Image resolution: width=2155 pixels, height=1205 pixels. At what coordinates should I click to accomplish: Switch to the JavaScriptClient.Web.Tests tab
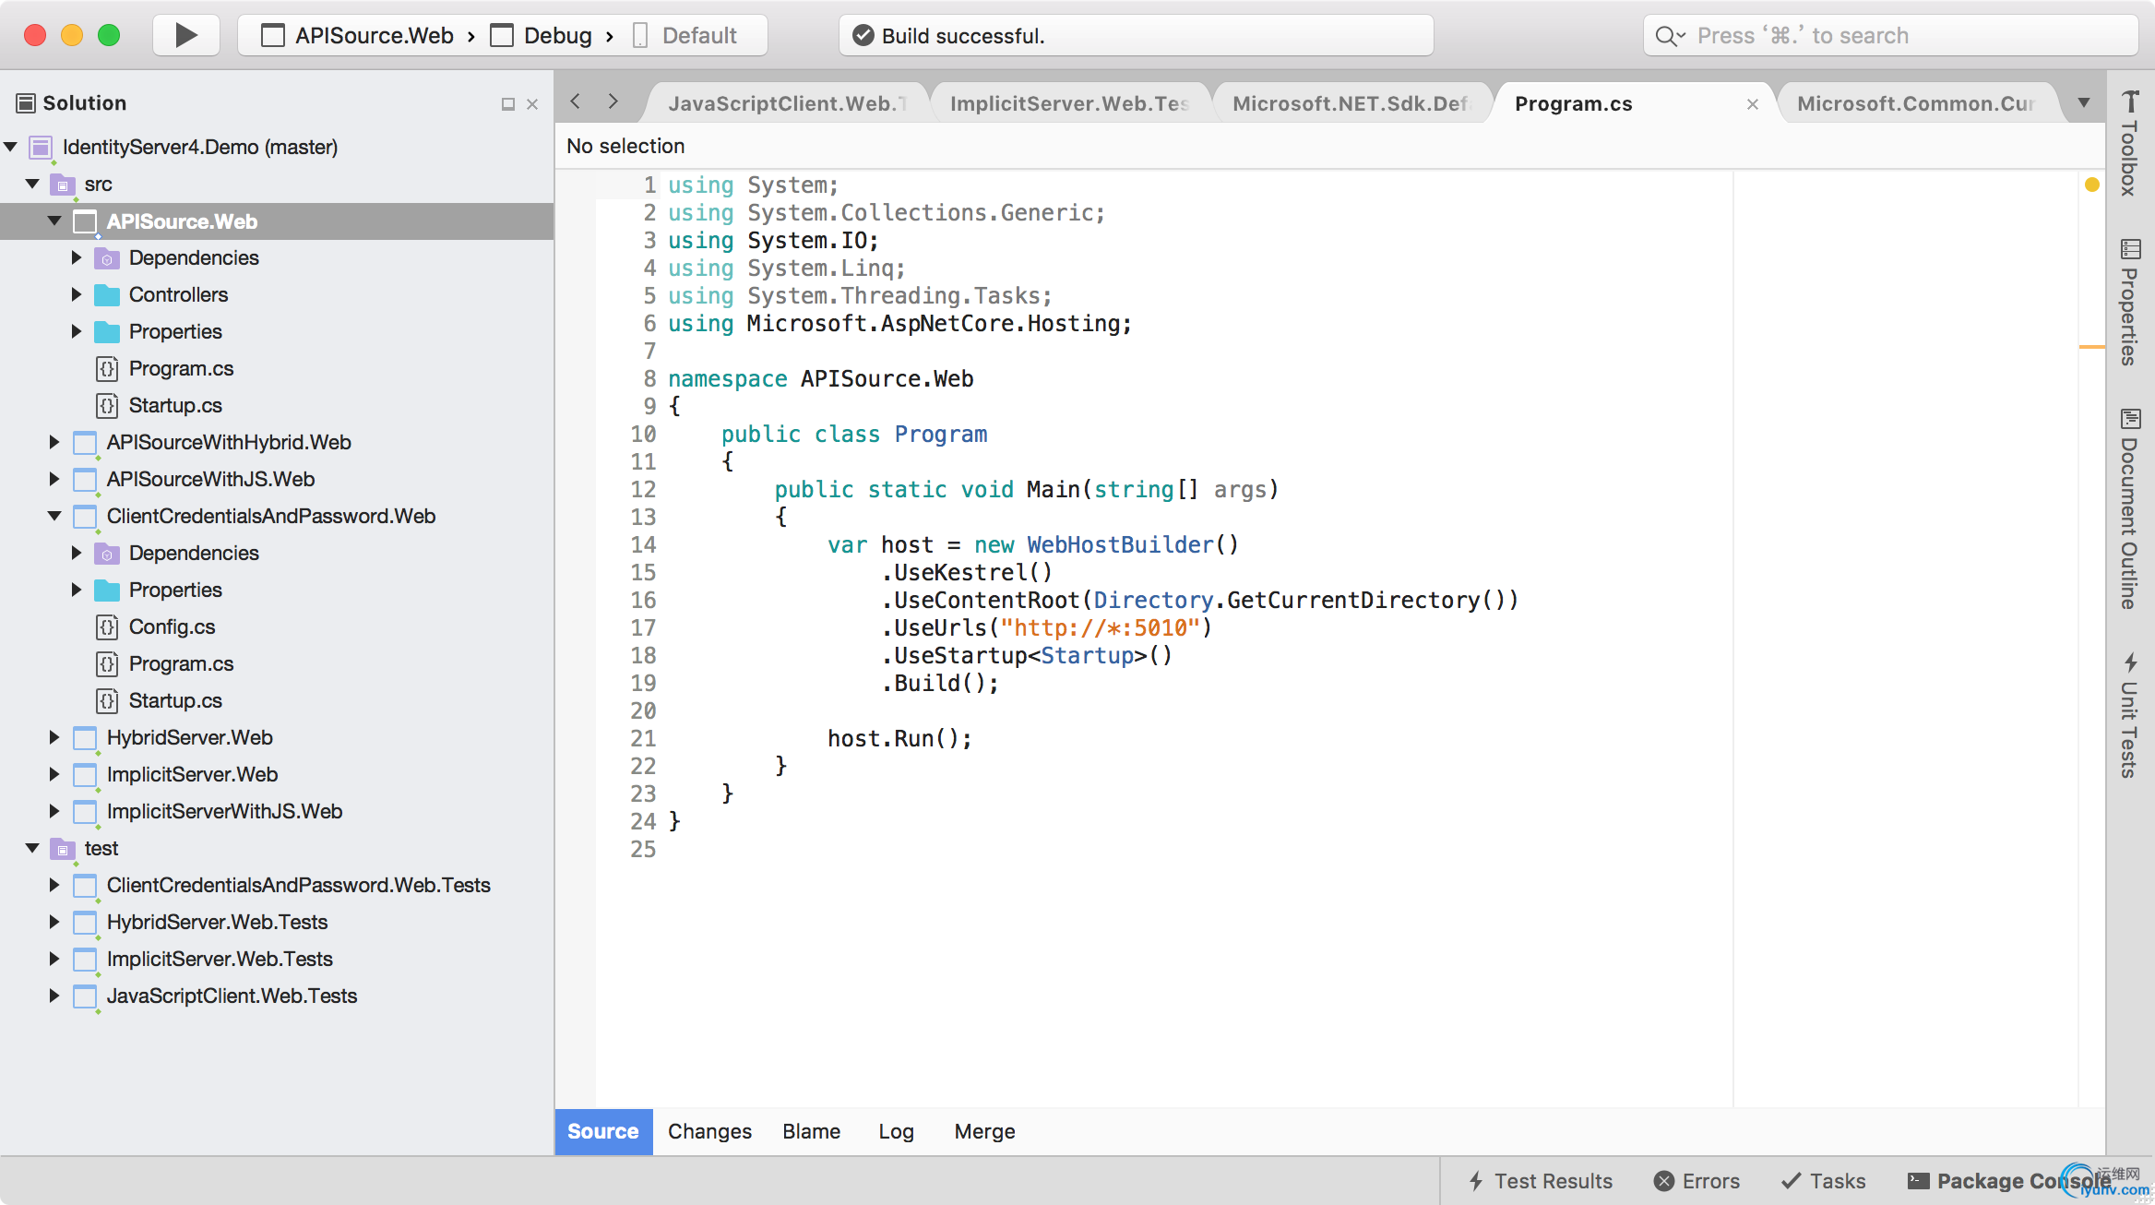(787, 103)
